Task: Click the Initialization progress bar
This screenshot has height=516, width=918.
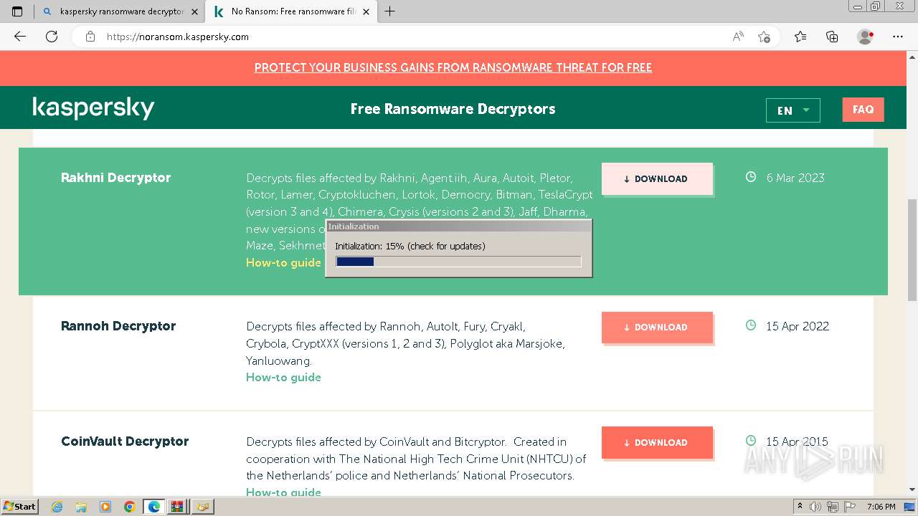Action: 458,262
